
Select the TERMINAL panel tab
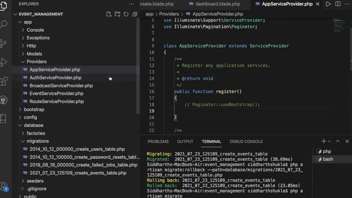(211, 141)
